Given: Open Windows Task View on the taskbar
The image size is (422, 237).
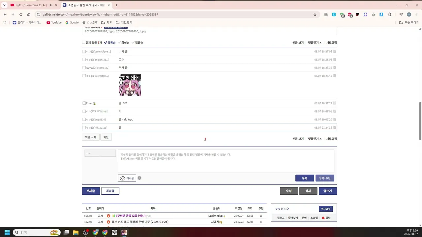Looking at the screenshot, I should point(66,232).
